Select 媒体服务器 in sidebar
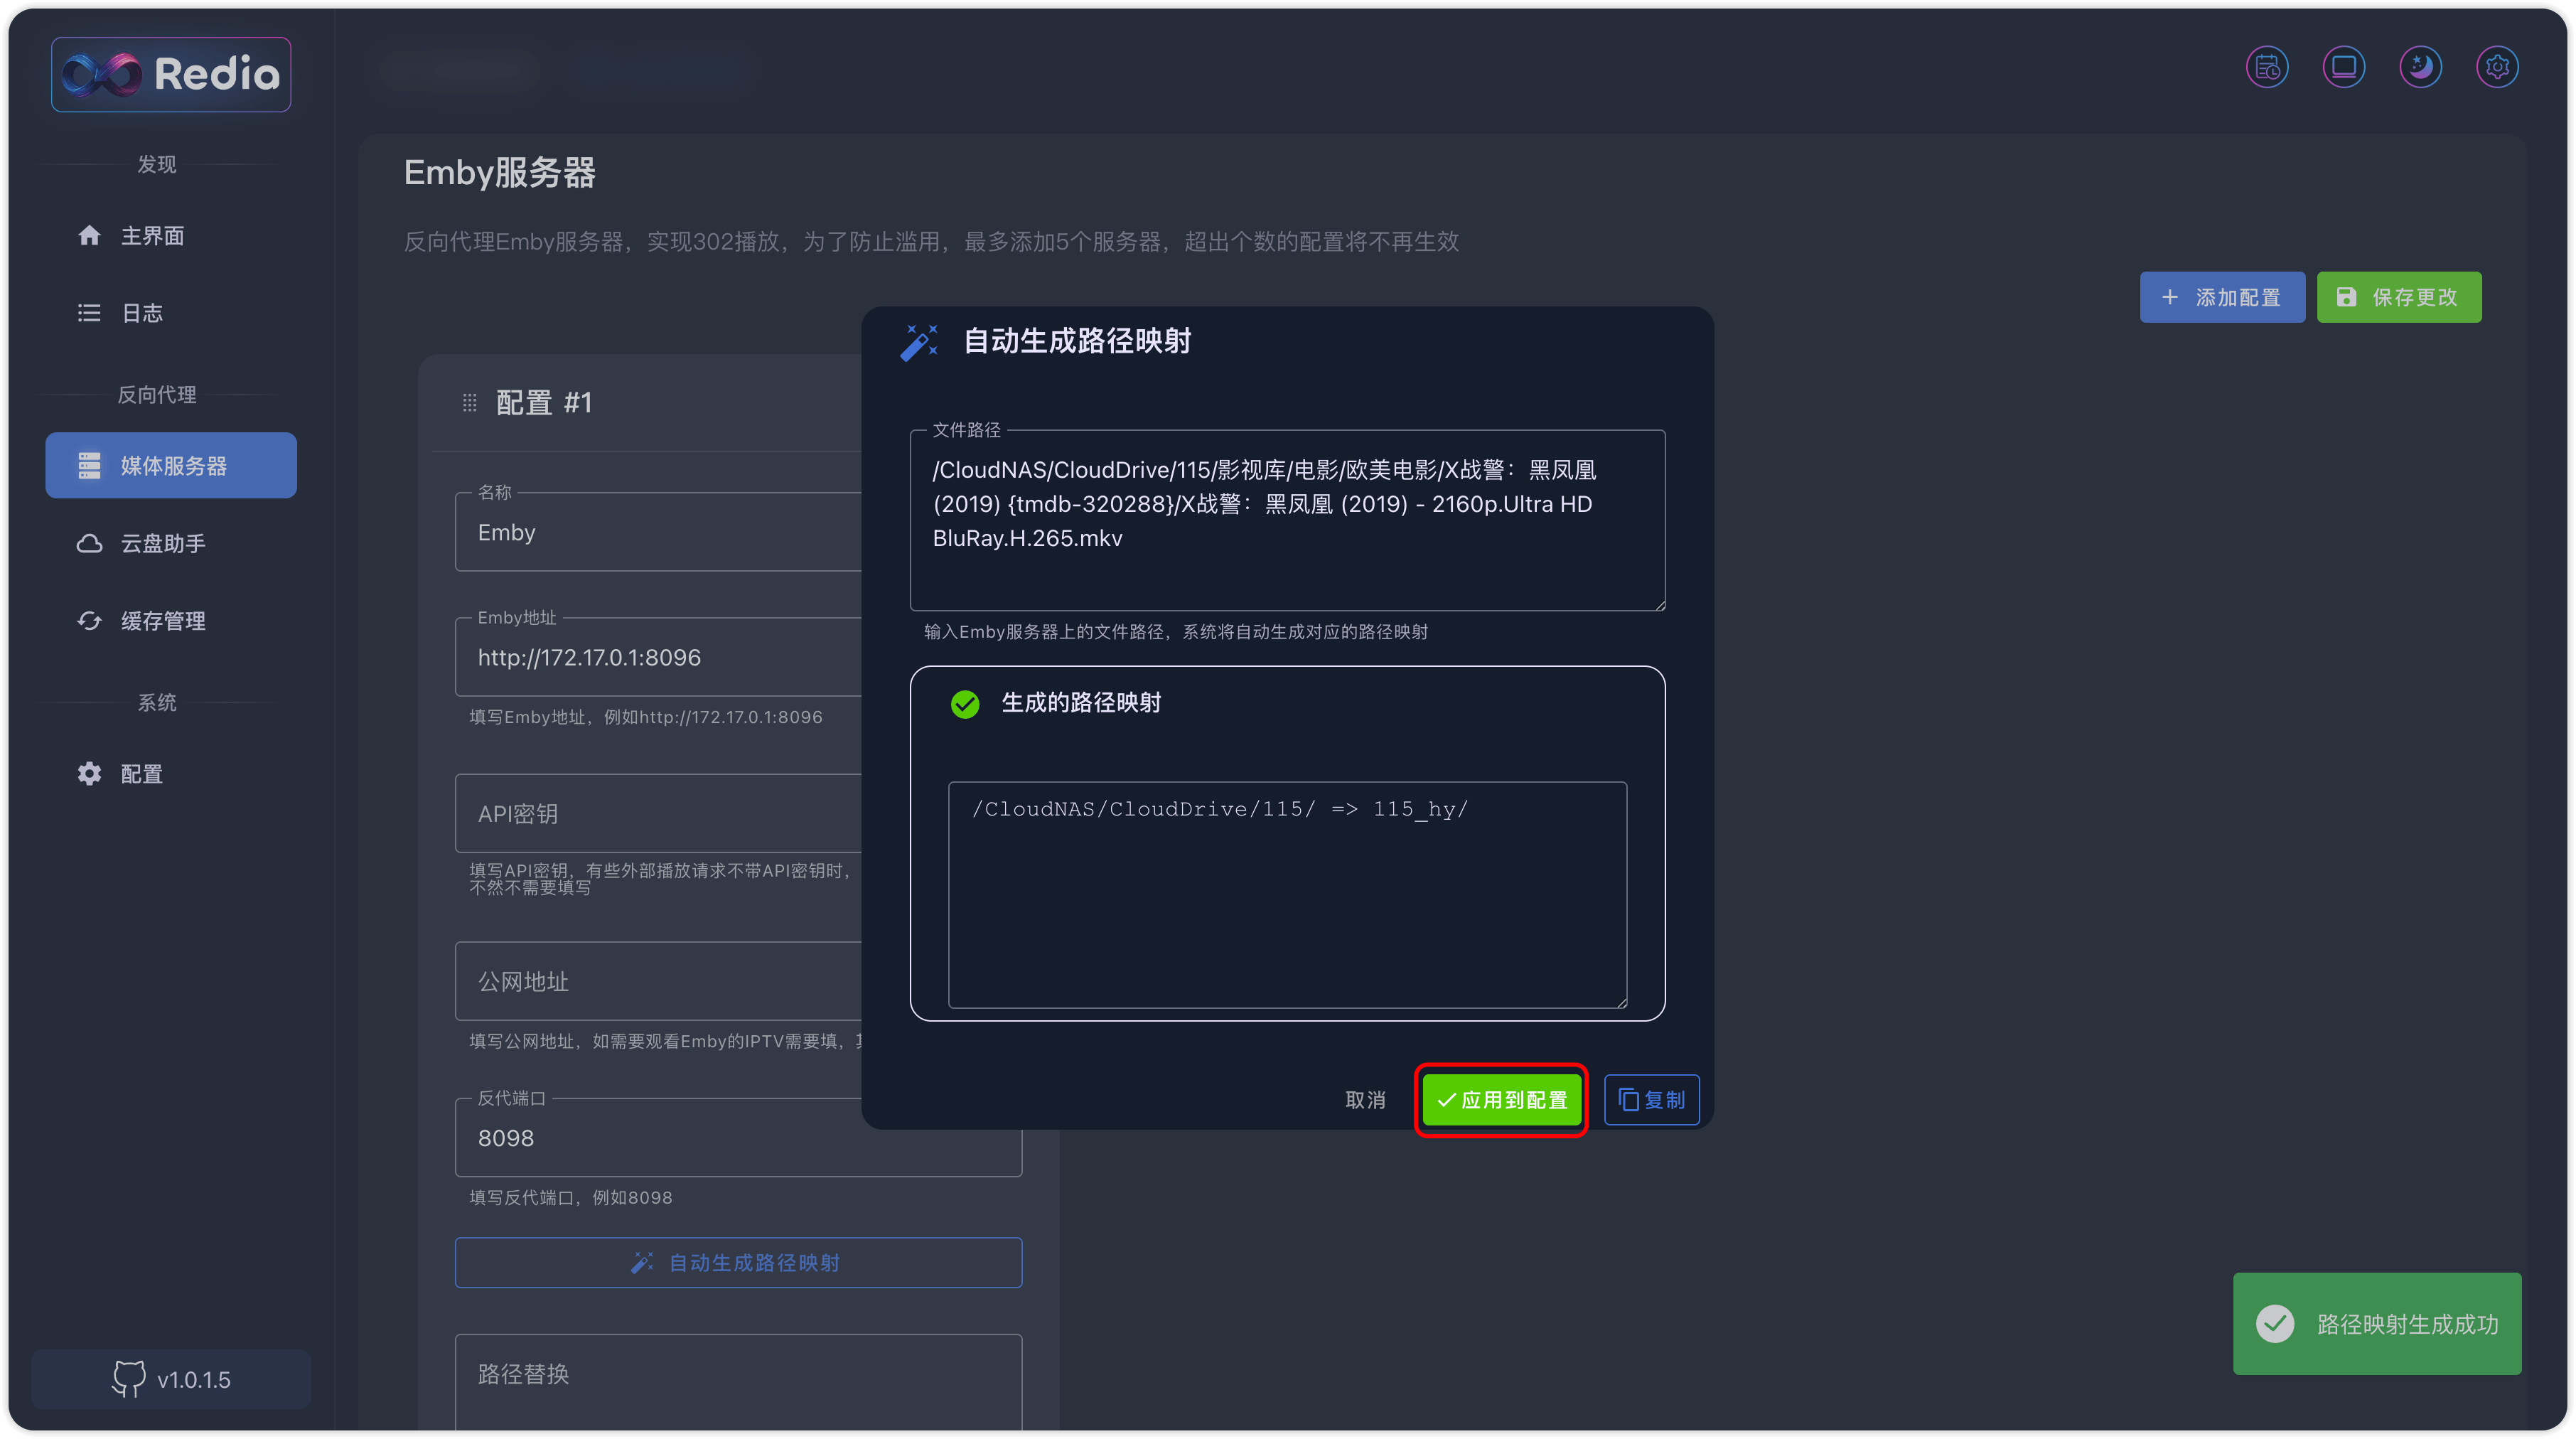Screen dimensions: 2576x1439 coord(171,466)
